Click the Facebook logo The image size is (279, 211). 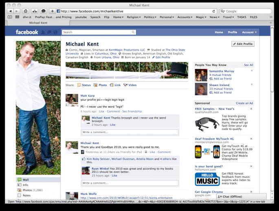[x=27, y=32]
